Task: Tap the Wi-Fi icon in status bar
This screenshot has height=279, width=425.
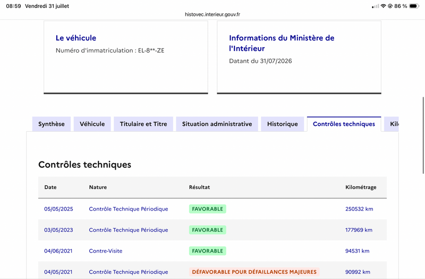Action: 383,6
